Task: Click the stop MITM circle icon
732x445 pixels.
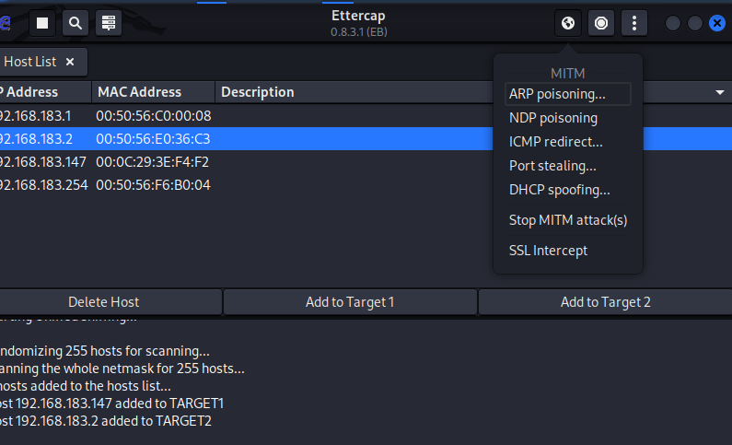Action: tap(601, 23)
